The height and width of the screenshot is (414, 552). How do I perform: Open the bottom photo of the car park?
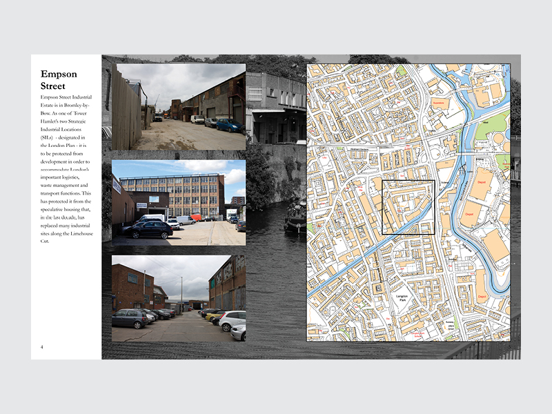pyautogui.click(x=178, y=298)
